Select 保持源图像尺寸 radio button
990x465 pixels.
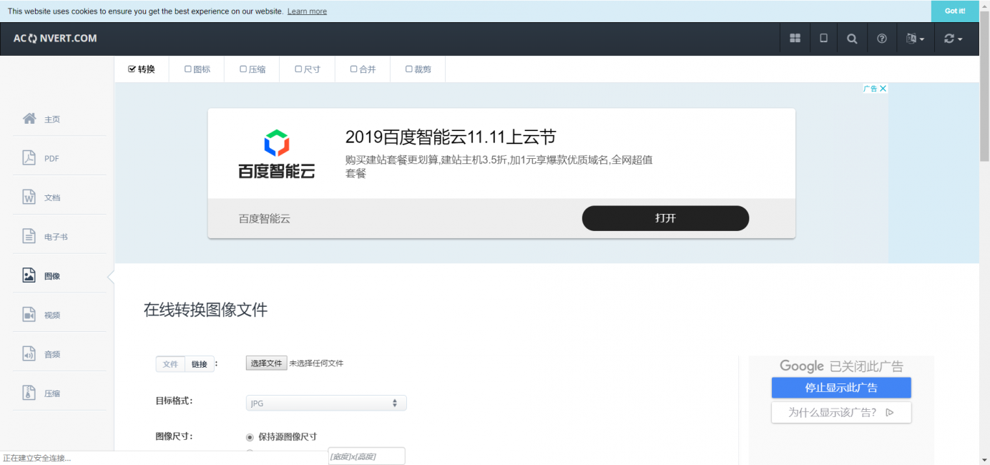click(250, 437)
